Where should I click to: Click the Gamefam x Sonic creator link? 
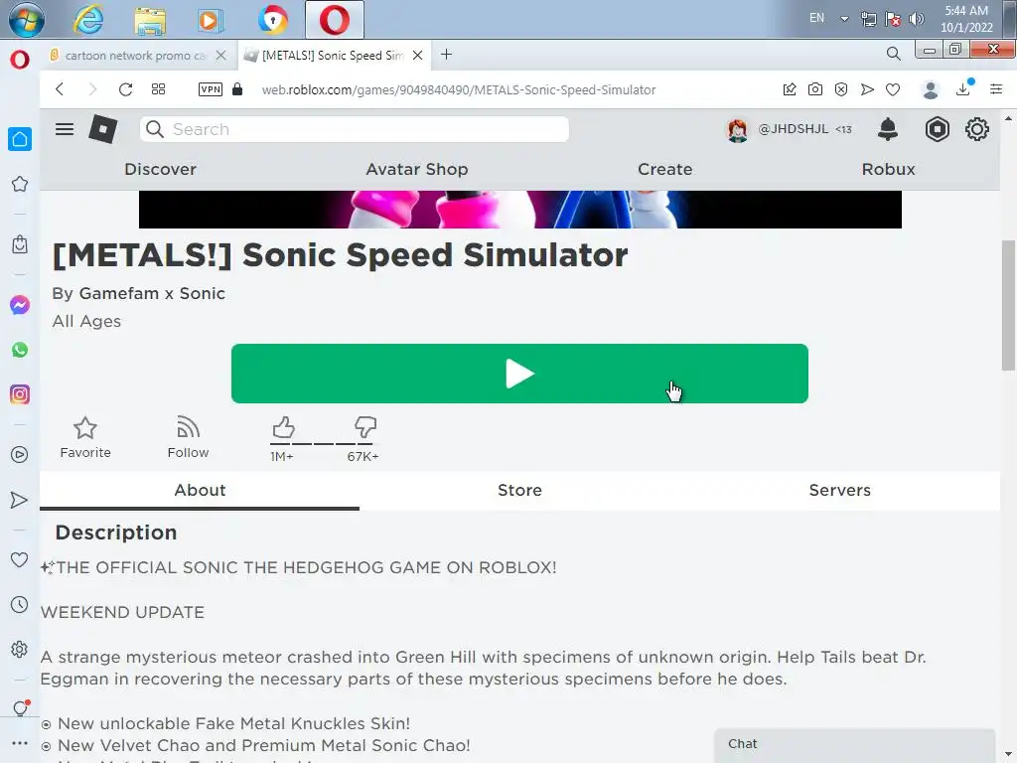click(x=152, y=293)
